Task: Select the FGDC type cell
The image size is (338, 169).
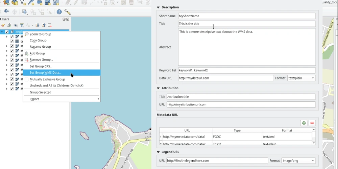Action: [x=237, y=137]
